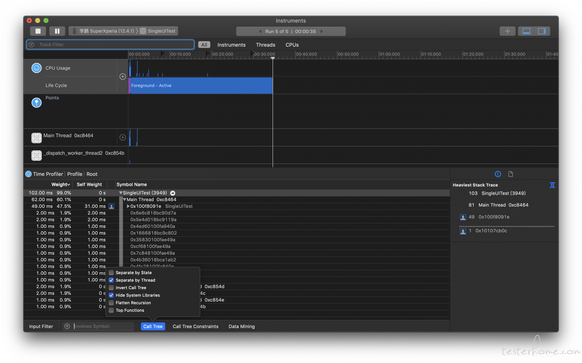Screen dimensions: 582x363
Task: Switch to the Instruments tab
Action: coord(231,45)
